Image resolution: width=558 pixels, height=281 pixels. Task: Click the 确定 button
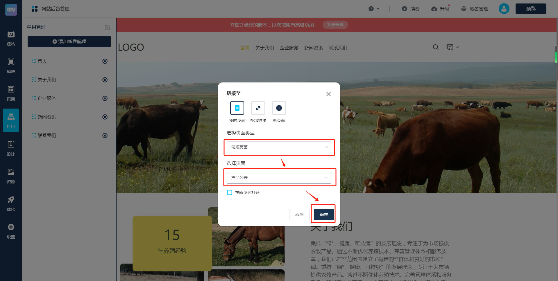(324, 215)
